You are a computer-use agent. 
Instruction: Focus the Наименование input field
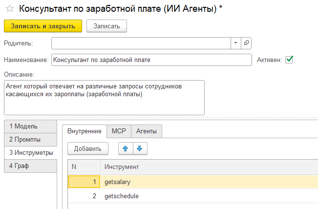[x=151, y=60]
